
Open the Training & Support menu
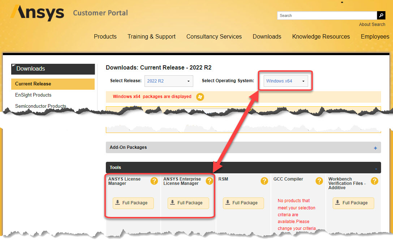151,36
